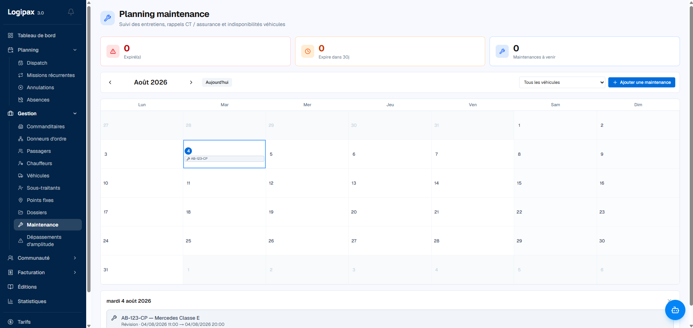Jump to today with Aujourd'hui button

(217, 82)
